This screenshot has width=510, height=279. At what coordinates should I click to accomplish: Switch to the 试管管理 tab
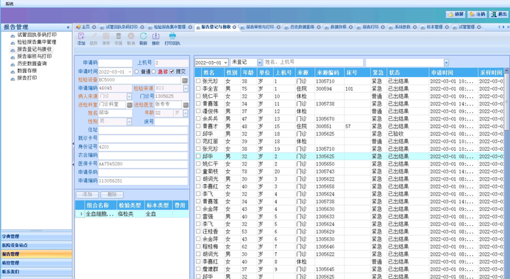[x=466, y=27]
